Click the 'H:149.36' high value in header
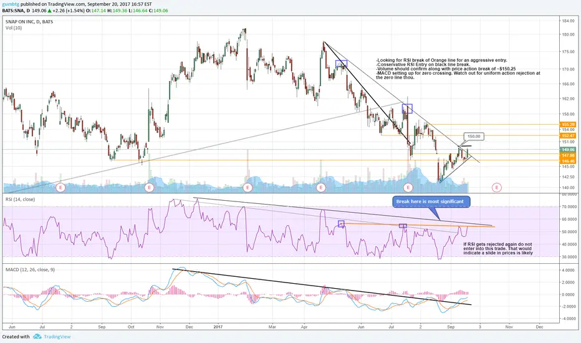Screen dimensions: 581x343 117,11
